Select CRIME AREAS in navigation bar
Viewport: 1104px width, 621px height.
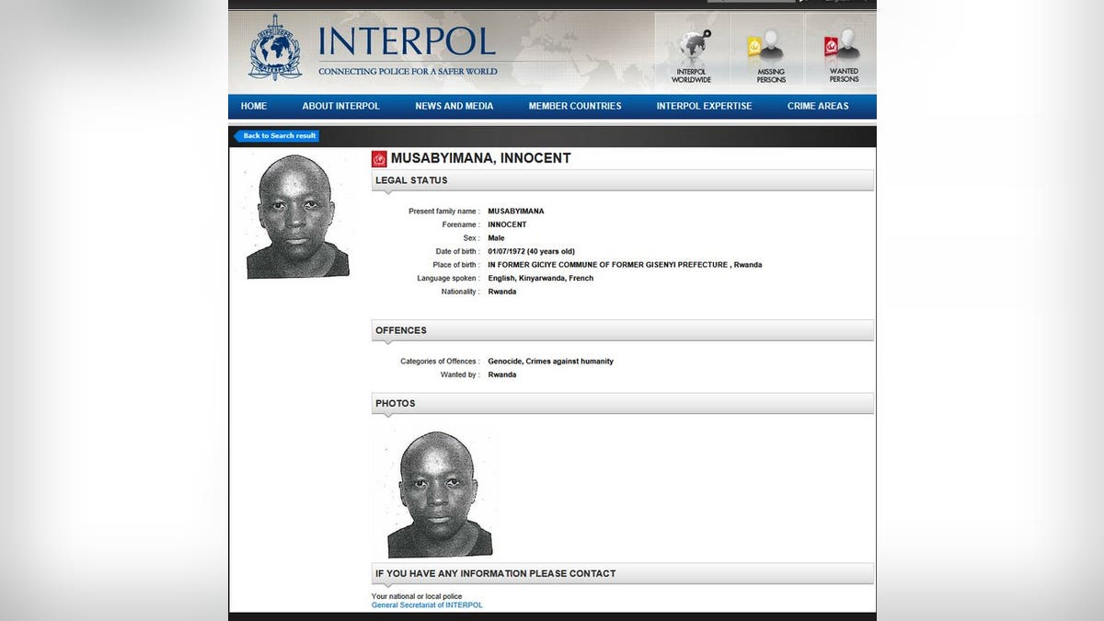[817, 107]
